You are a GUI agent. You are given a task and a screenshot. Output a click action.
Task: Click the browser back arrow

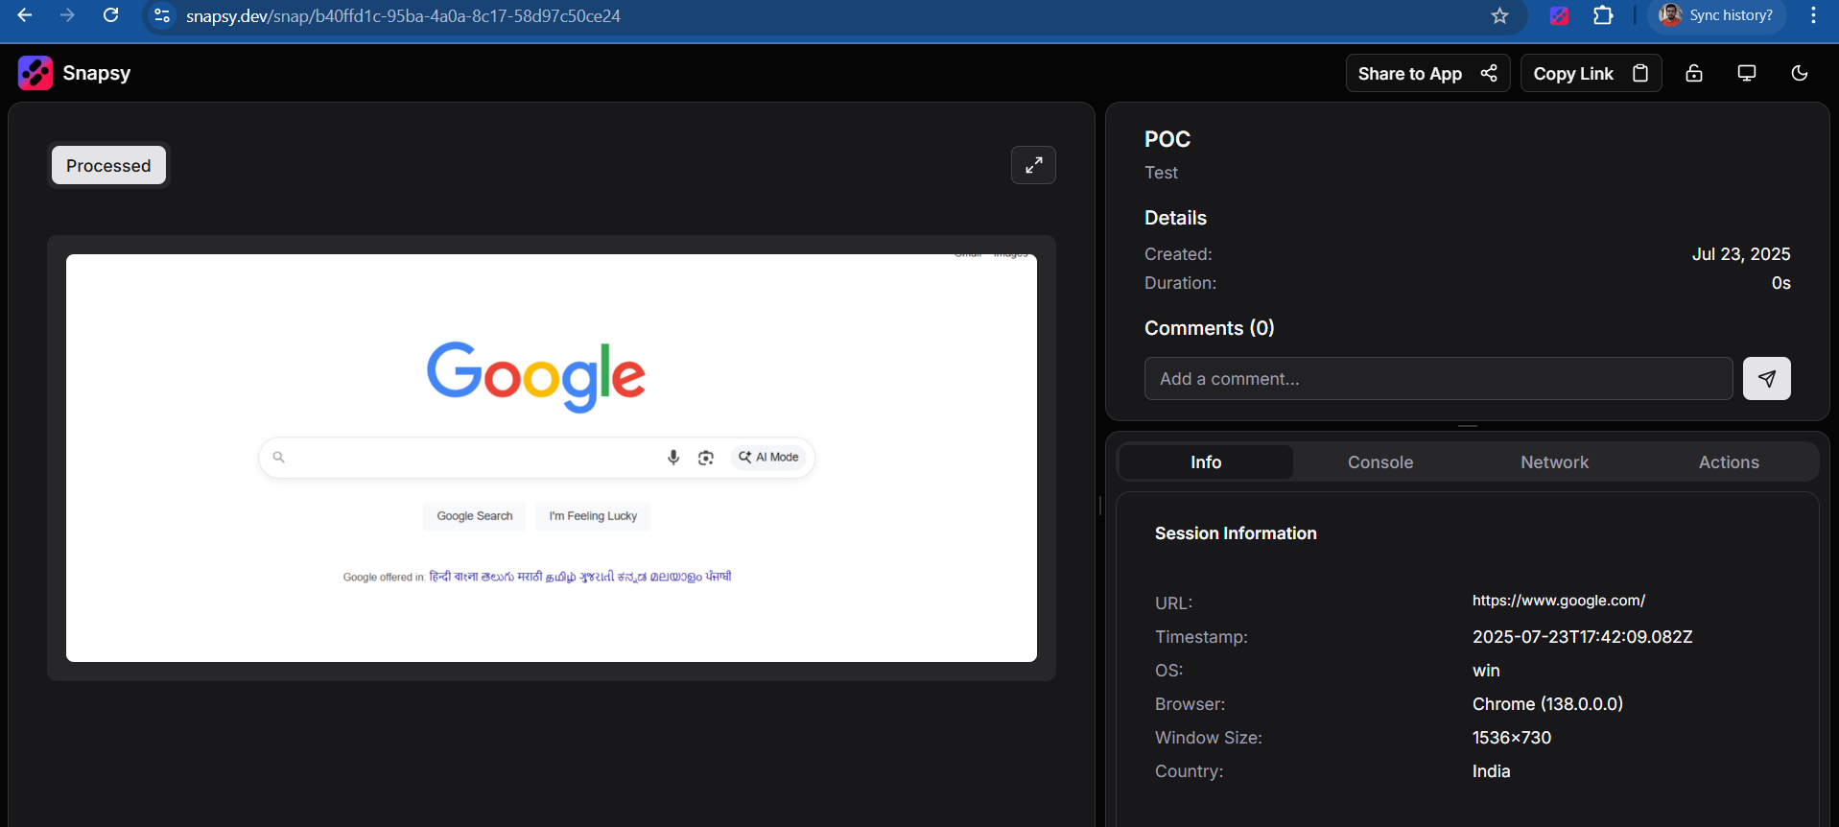25,15
